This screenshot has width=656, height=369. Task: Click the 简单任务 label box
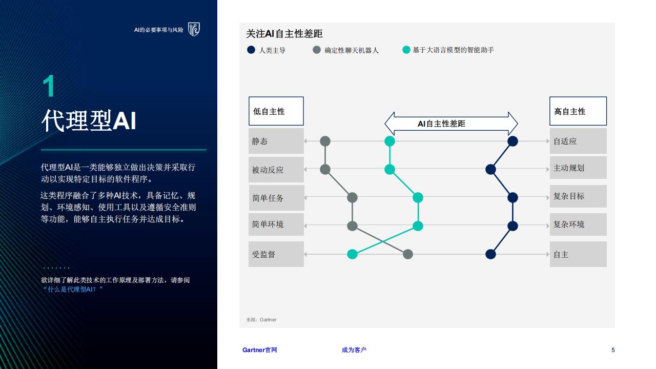276,198
